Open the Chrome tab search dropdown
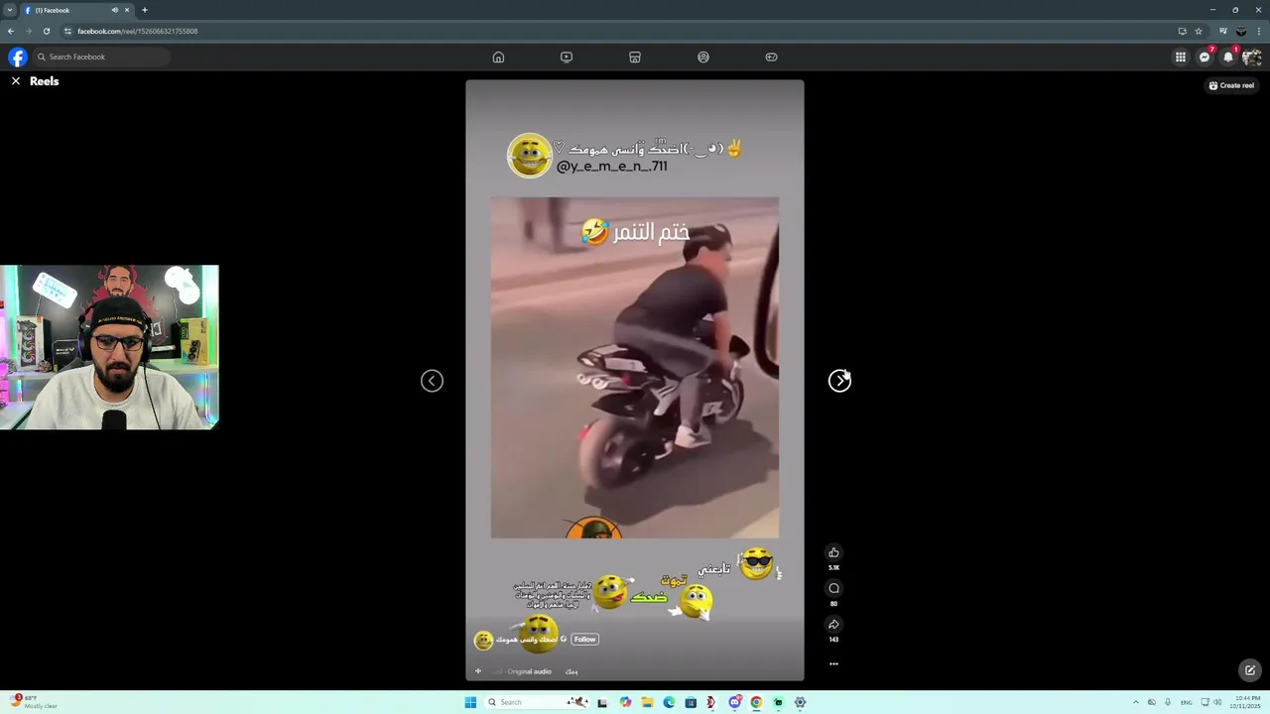 tap(10, 10)
